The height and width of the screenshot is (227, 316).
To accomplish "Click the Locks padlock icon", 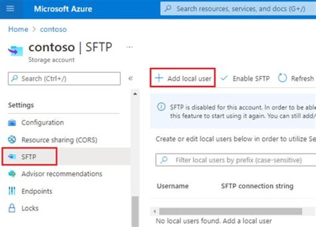I will click(x=12, y=208).
